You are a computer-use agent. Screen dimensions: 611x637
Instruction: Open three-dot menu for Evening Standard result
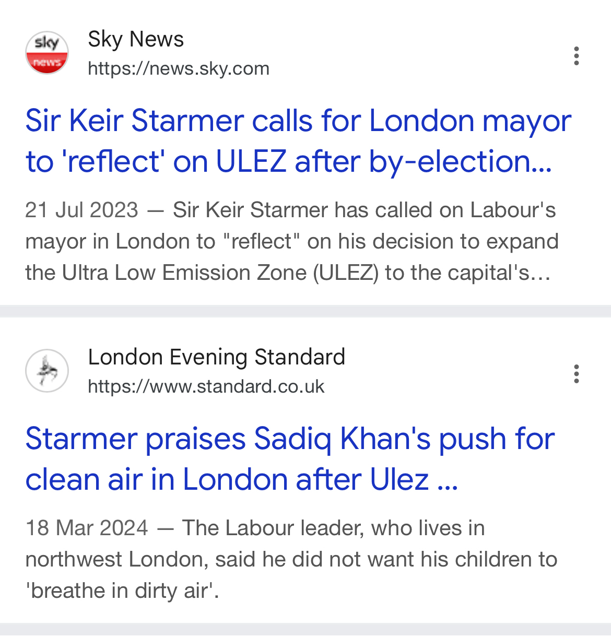point(576,374)
